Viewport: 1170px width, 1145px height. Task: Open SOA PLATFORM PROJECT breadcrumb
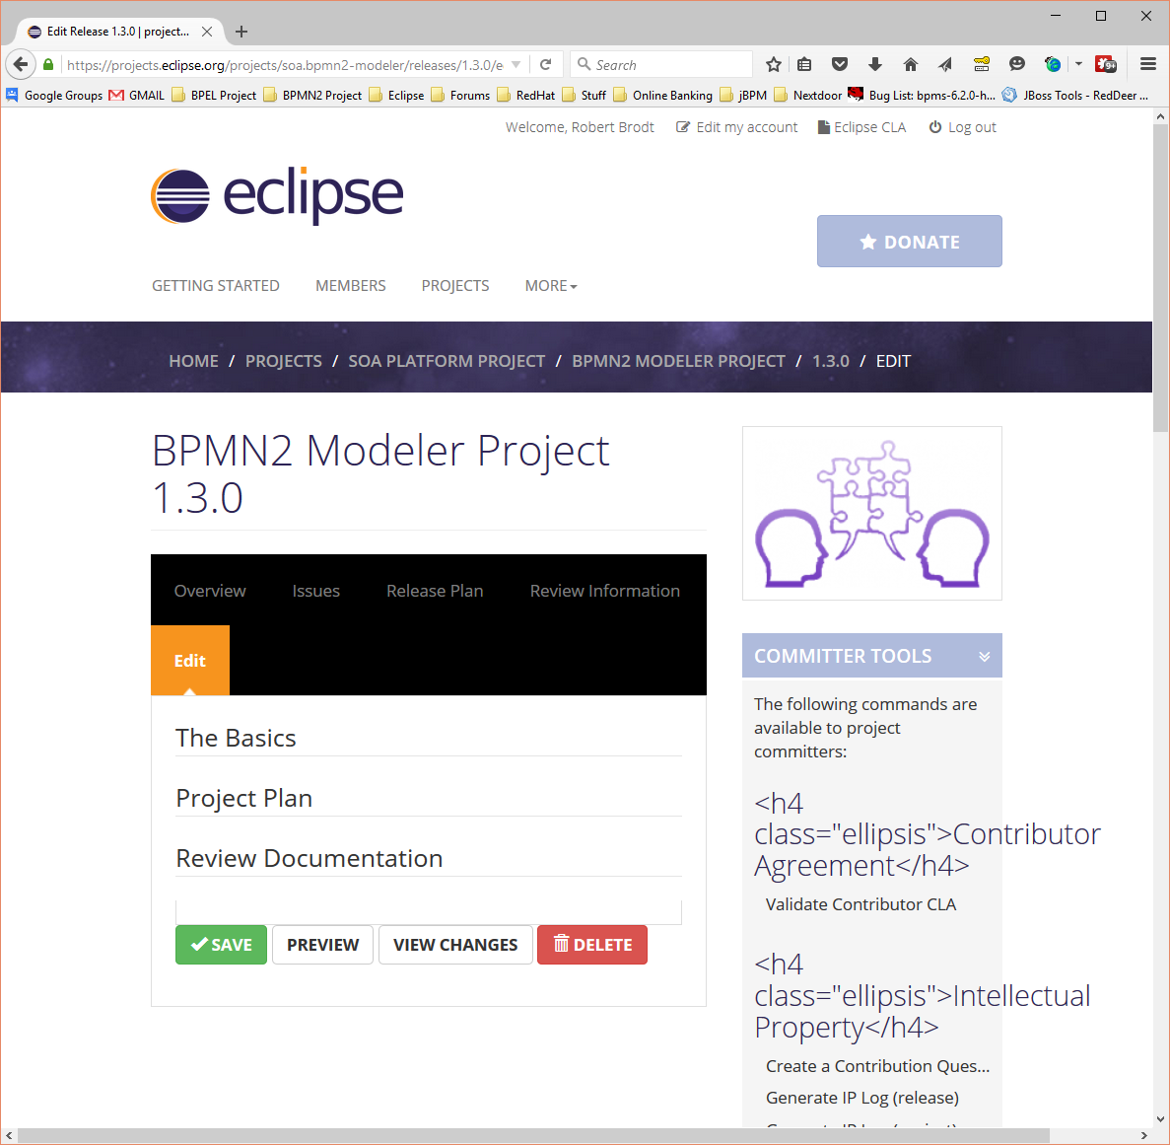[x=447, y=361]
